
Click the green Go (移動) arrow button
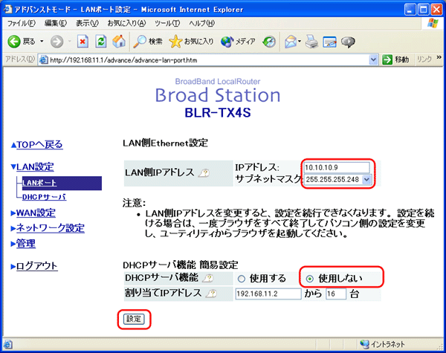387,60
